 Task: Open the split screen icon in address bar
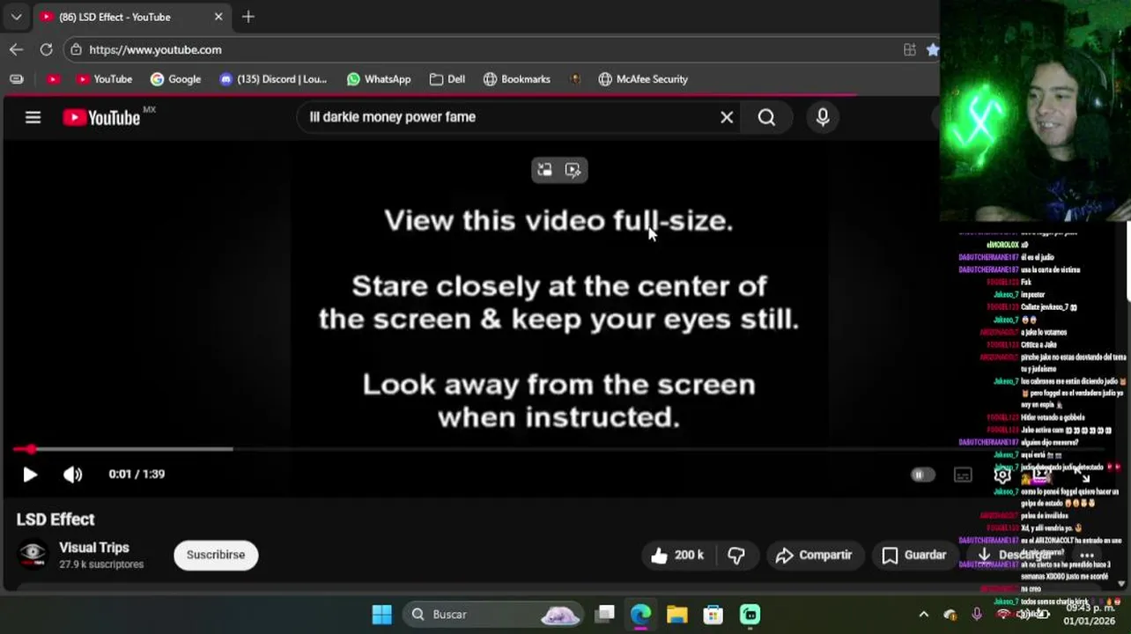910,50
